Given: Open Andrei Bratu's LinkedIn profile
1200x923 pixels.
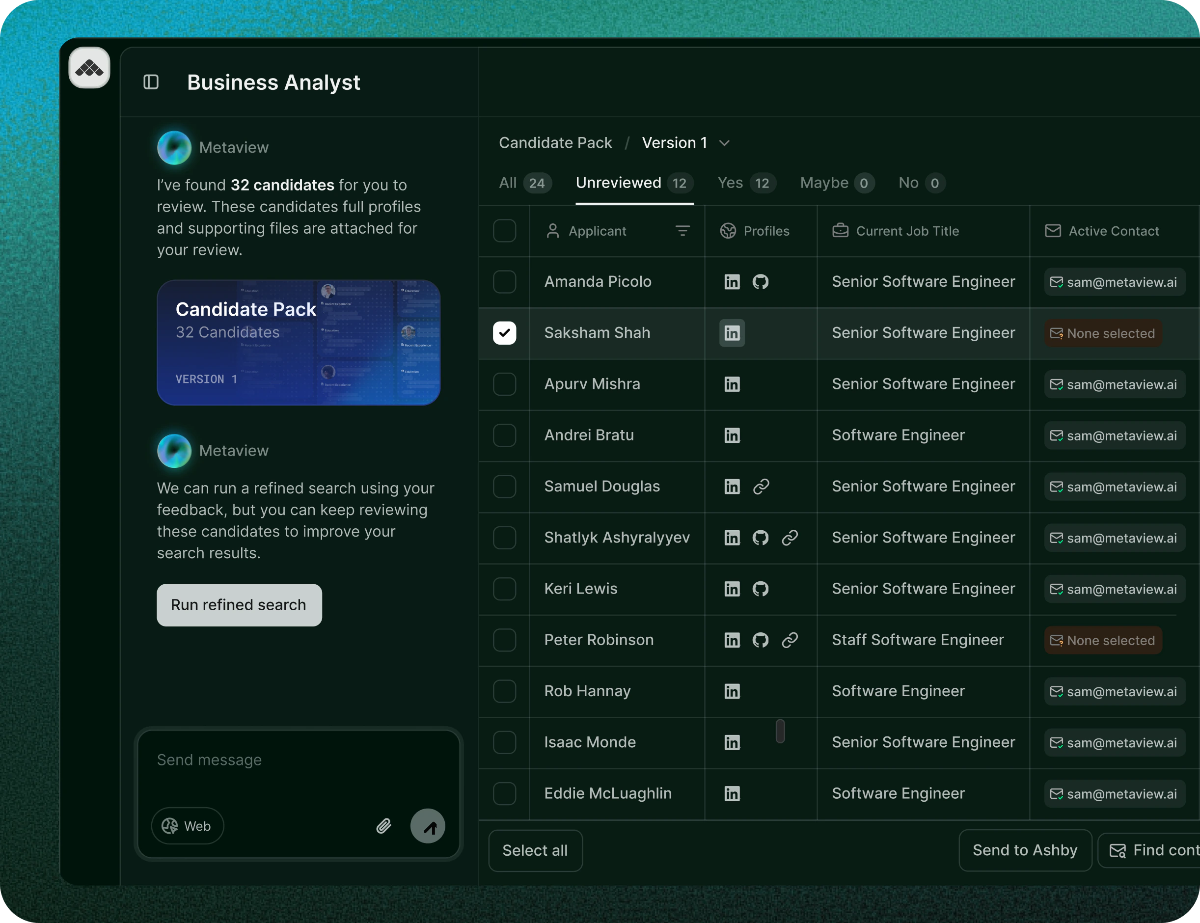Looking at the screenshot, I should 732,435.
